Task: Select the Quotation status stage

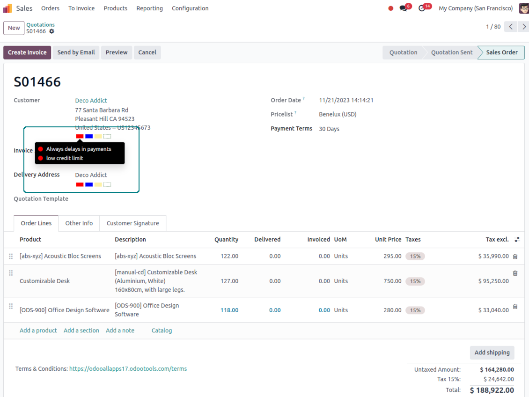Action: pos(403,52)
